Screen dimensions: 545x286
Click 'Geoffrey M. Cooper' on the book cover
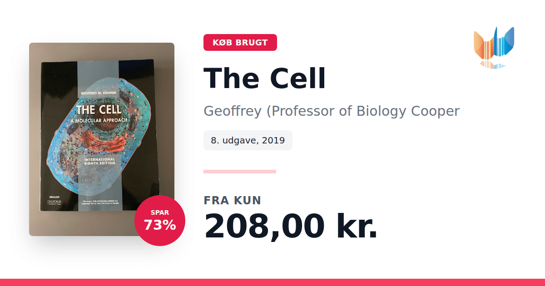click(x=99, y=93)
